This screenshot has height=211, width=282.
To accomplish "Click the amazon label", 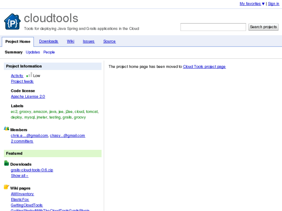I will pyautogui.click(x=40, y=112).
